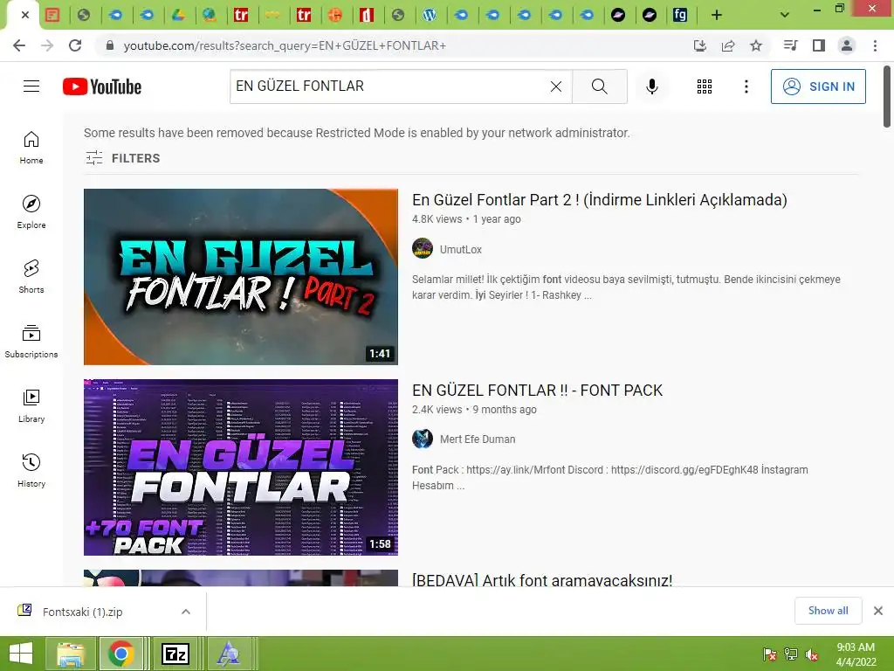
Task: Open 7-Zip from the taskbar
Action: [x=175, y=654]
